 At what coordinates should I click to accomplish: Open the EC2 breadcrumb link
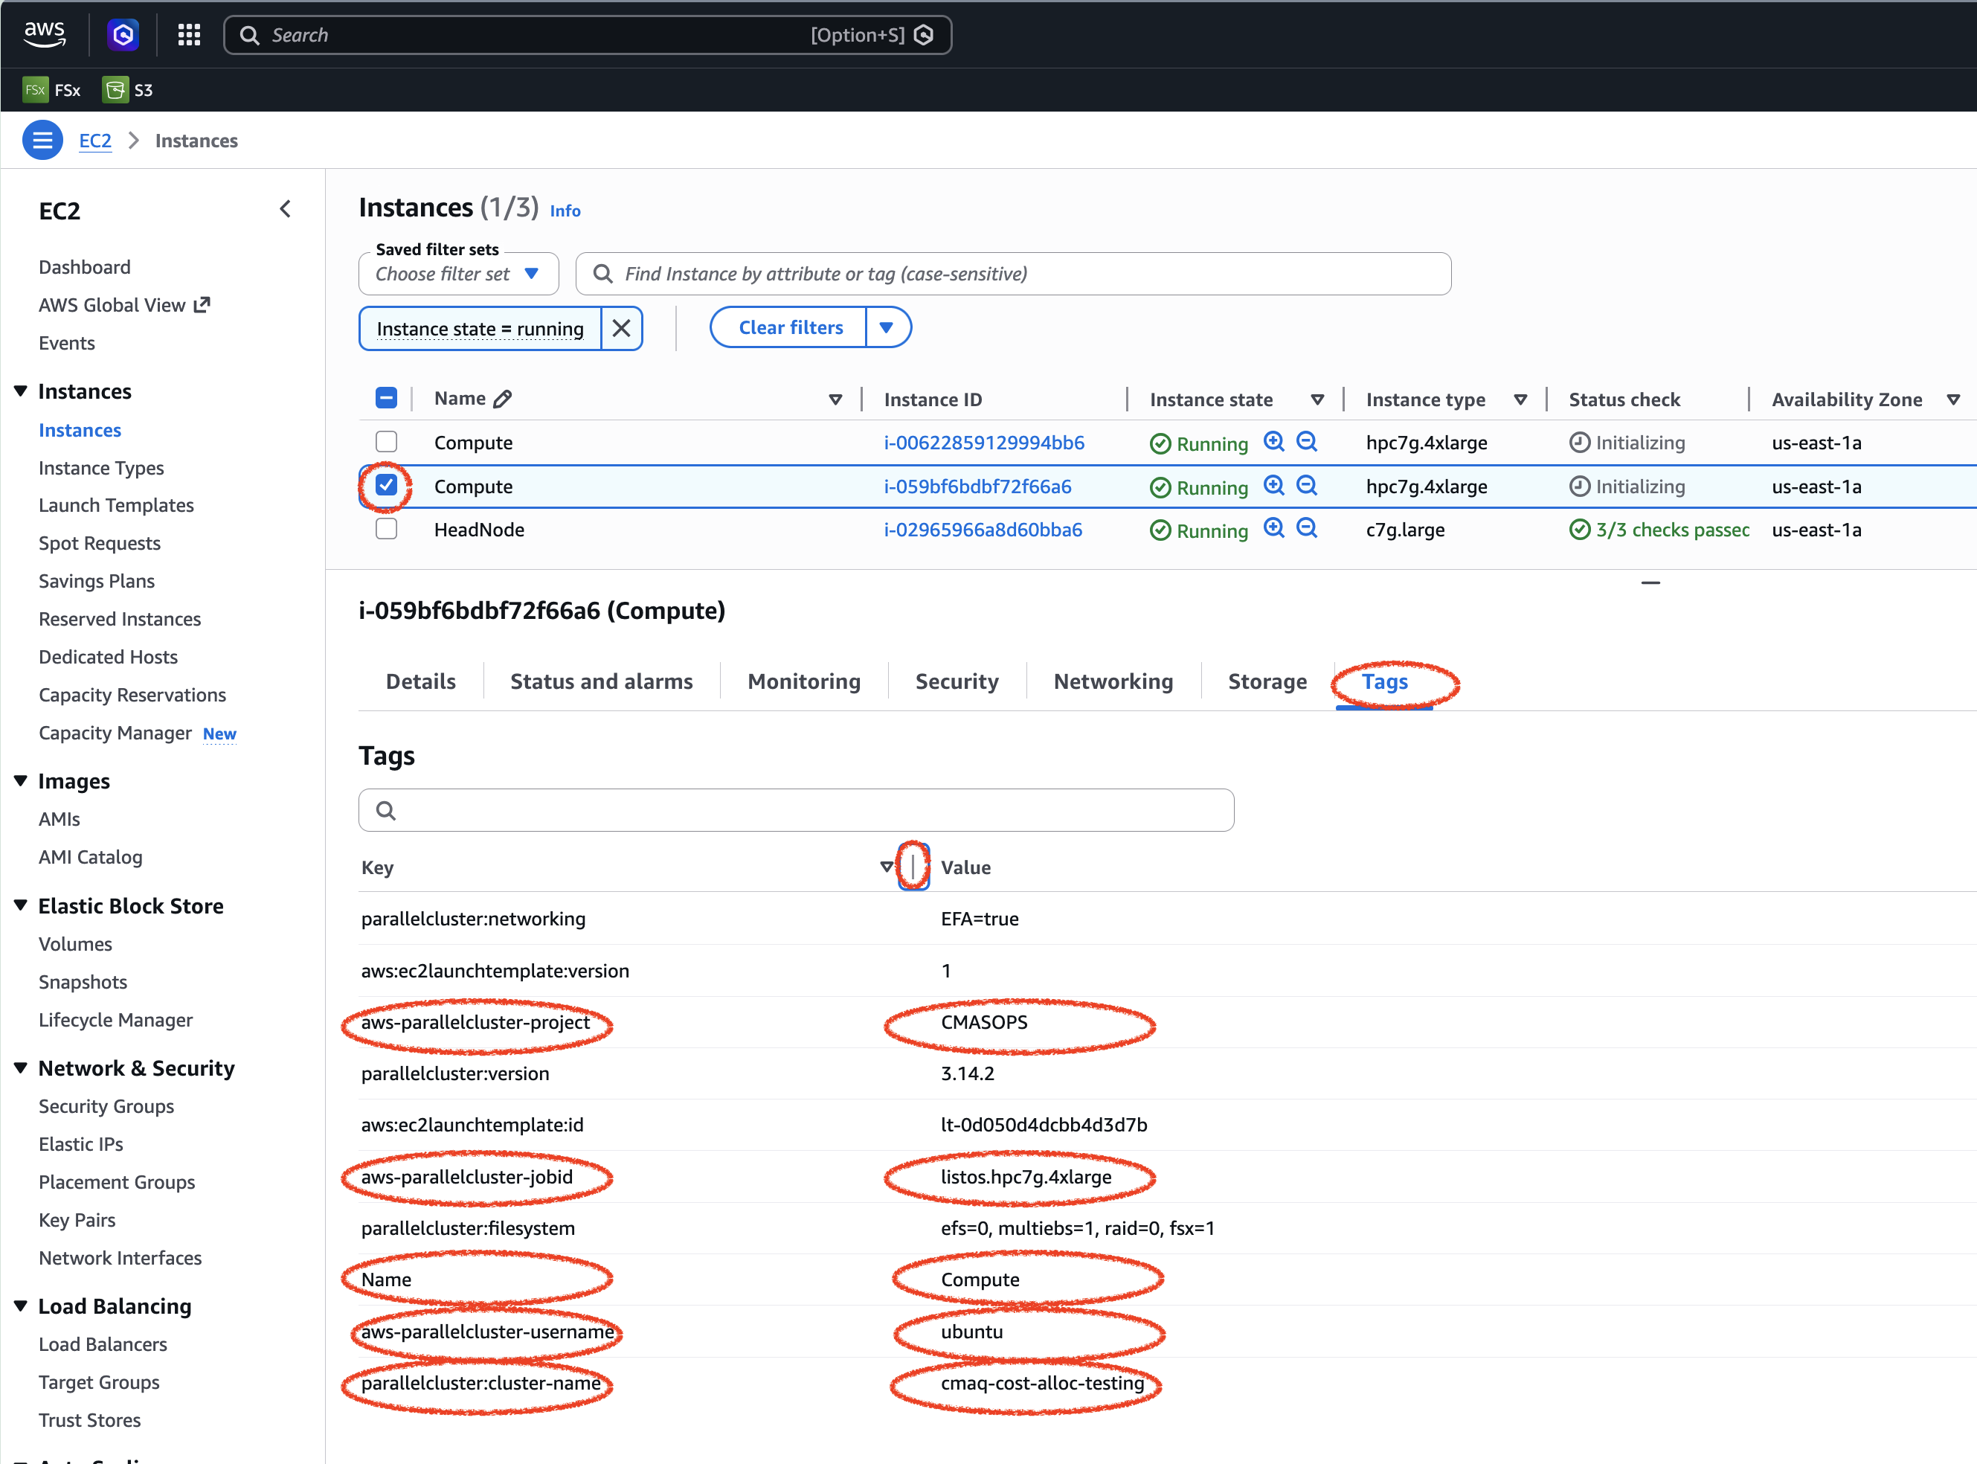[94, 141]
